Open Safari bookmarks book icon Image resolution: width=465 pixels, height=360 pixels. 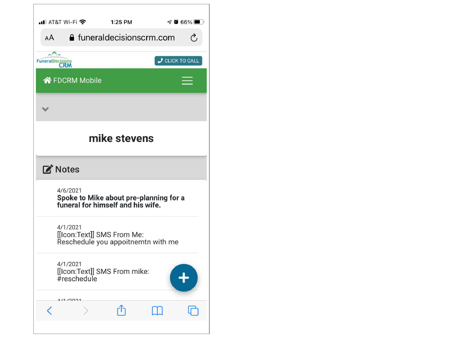point(157,311)
